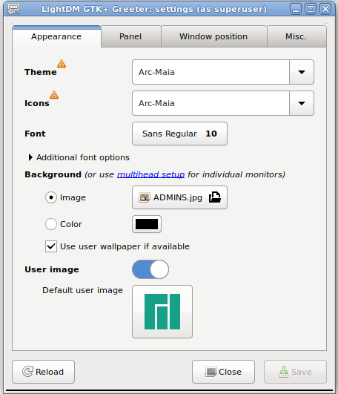Turn off the User image switch
This screenshot has height=394, width=338.
click(150, 269)
